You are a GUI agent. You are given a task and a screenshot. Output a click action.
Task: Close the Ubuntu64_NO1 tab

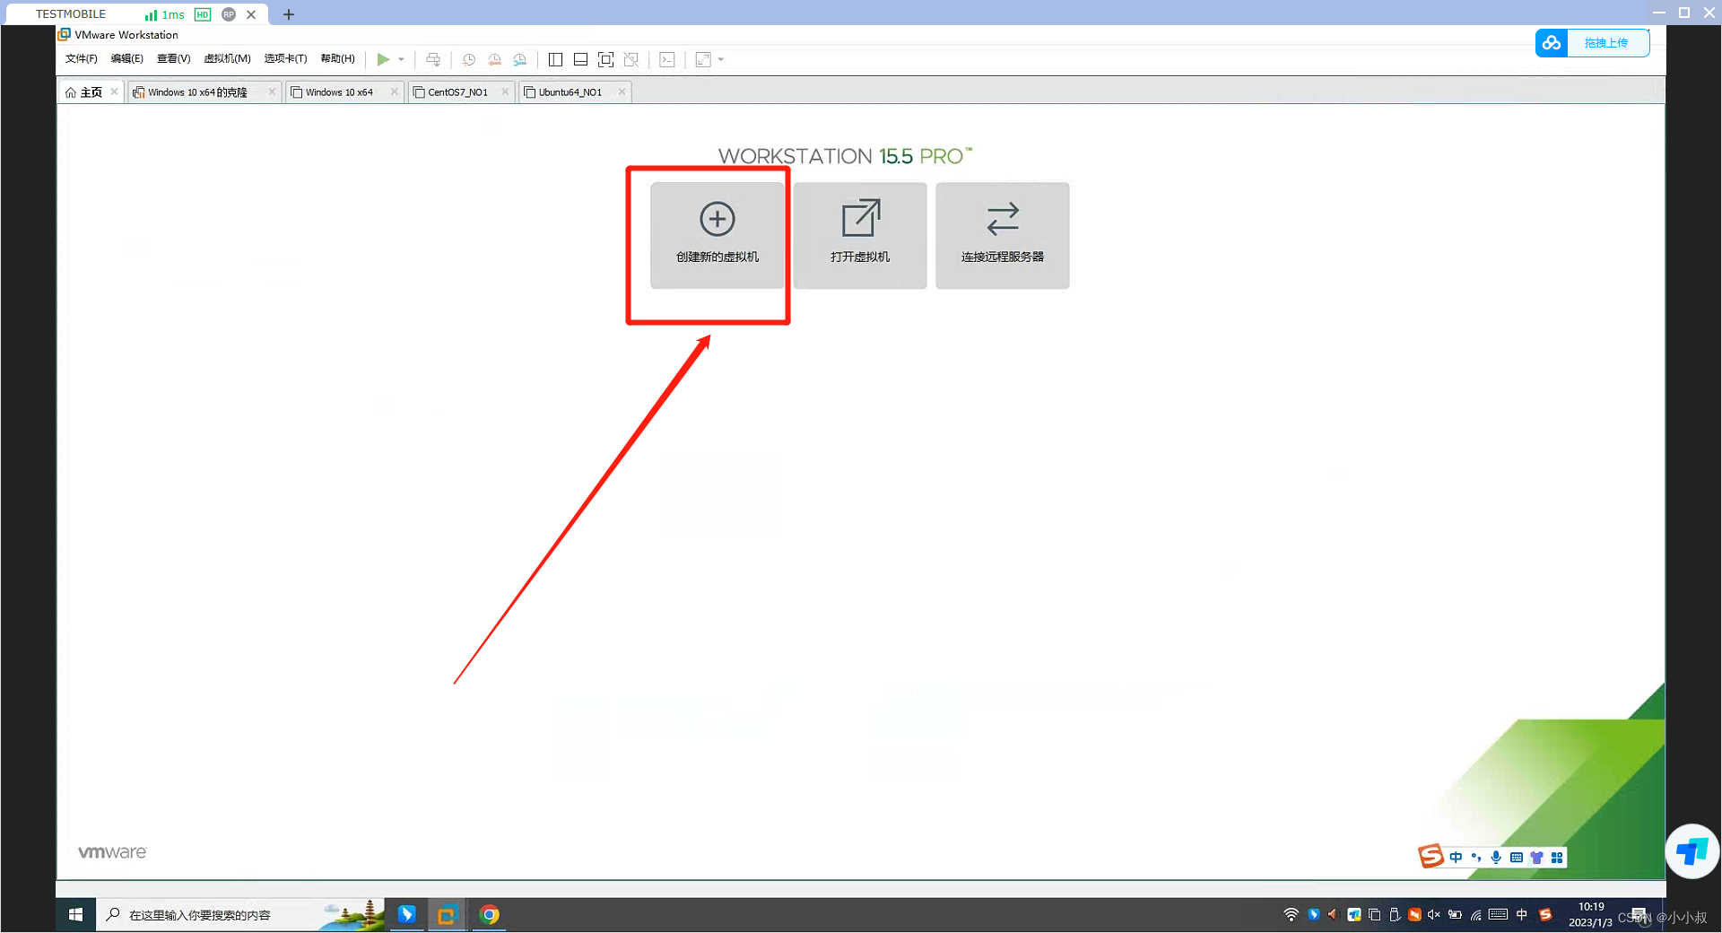(x=622, y=92)
